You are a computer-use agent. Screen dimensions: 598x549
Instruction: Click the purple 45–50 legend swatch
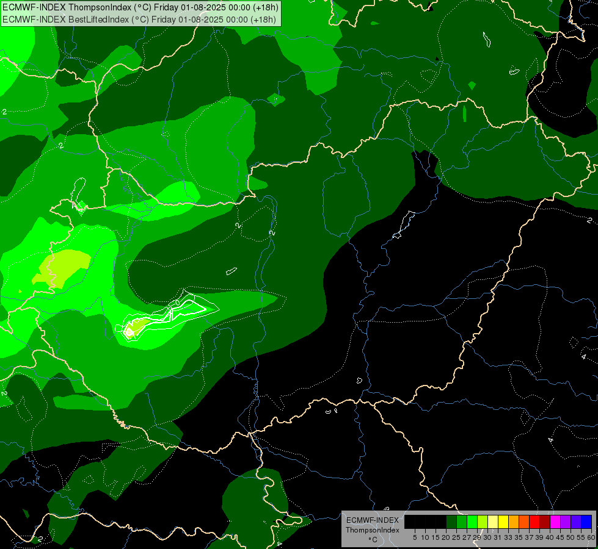(x=566, y=522)
